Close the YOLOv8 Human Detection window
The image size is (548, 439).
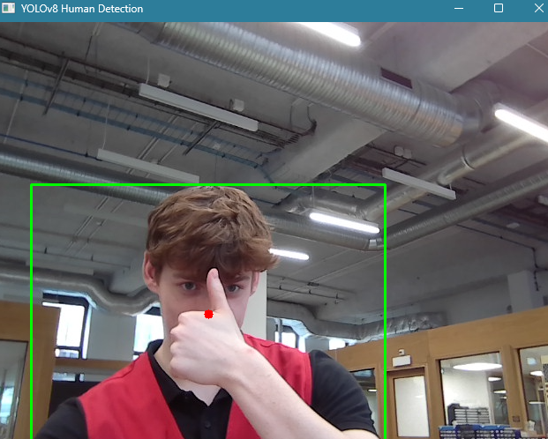(x=539, y=8)
